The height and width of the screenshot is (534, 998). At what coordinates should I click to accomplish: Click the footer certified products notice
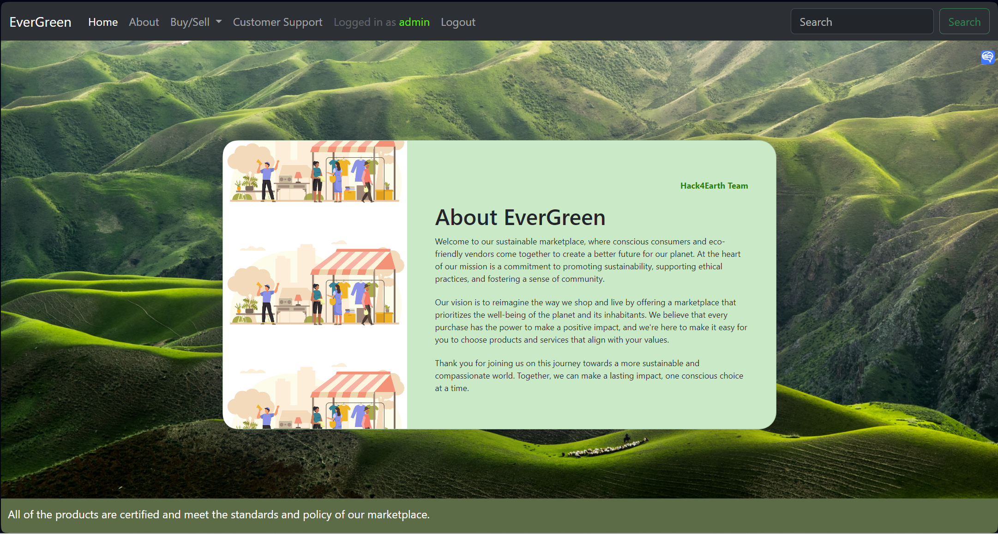point(219,515)
